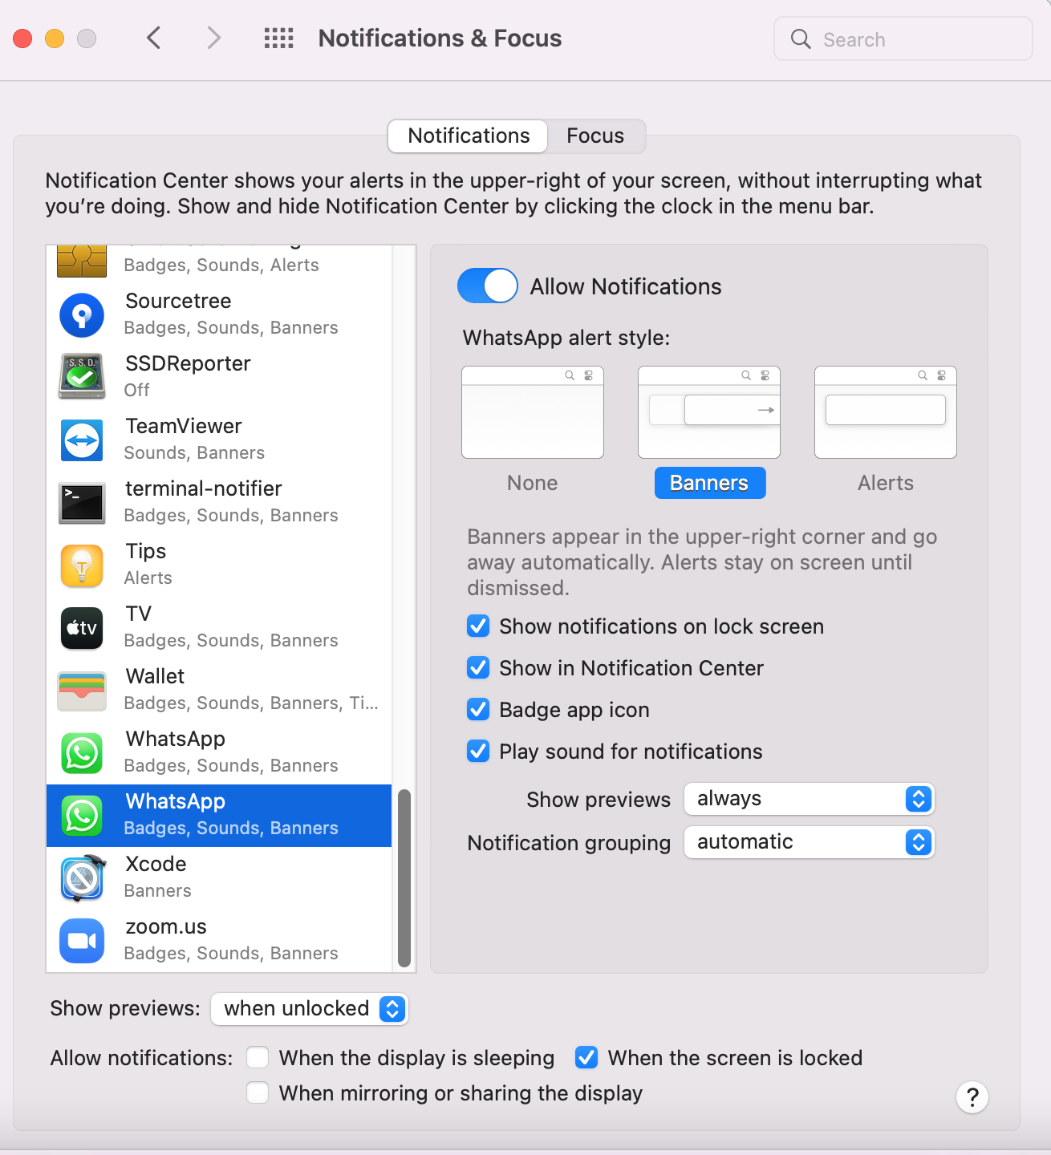Select the TeamViewer icon in the list

[82, 440]
